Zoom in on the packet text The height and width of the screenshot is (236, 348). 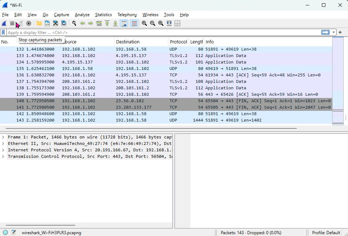(x=144, y=23)
